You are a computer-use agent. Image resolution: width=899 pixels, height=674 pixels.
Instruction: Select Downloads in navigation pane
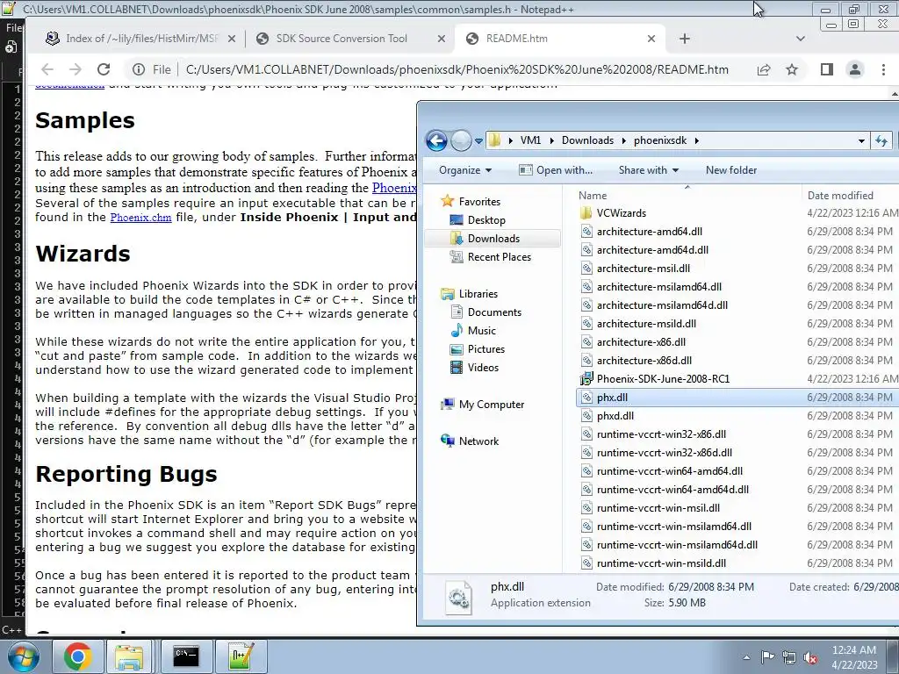[493, 239]
